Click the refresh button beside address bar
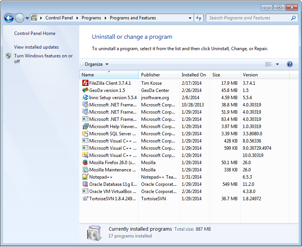Screen dimensions: 302x247 coord(199,18)
